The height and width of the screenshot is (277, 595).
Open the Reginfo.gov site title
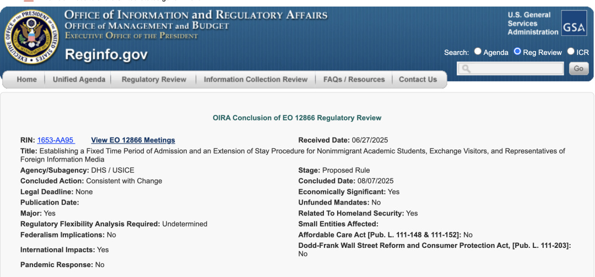point(106,54)
